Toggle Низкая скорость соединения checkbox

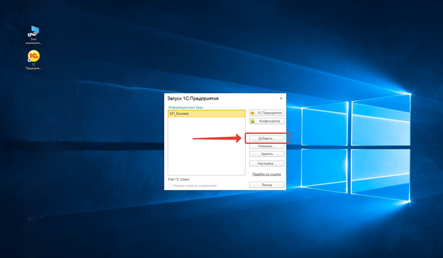(170, 186)
